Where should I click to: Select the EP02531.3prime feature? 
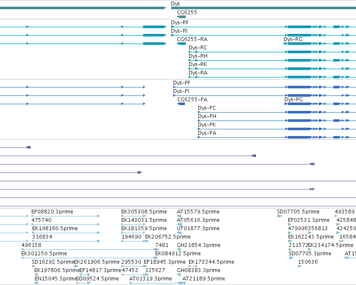[309, 220]
